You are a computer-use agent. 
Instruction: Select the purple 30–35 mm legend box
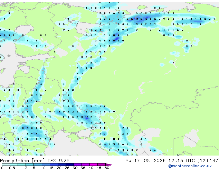[x=78, y=165]
